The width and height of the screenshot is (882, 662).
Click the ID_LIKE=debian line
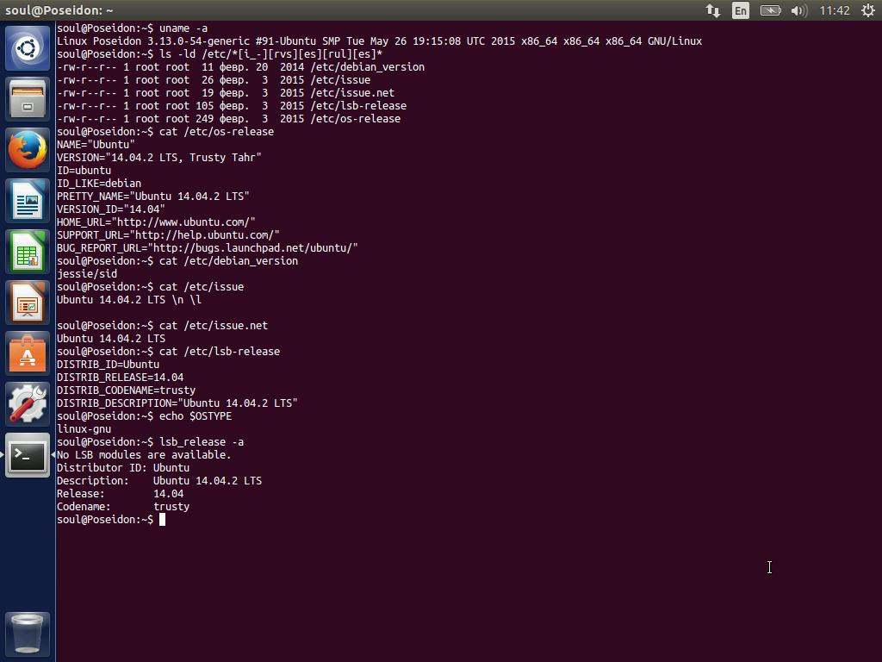99,184
